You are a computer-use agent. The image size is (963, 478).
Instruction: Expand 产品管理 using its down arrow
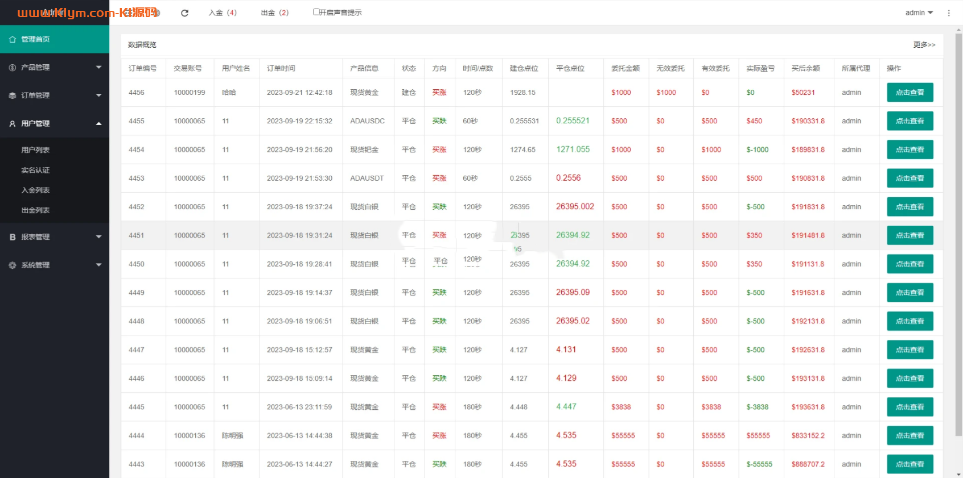(98, 68)
